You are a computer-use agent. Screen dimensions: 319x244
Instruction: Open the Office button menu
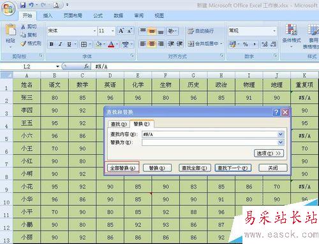pyautogui.click(x=8, y=8)
